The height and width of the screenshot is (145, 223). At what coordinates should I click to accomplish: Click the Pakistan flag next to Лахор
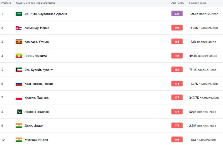click(x=20, y=112)
